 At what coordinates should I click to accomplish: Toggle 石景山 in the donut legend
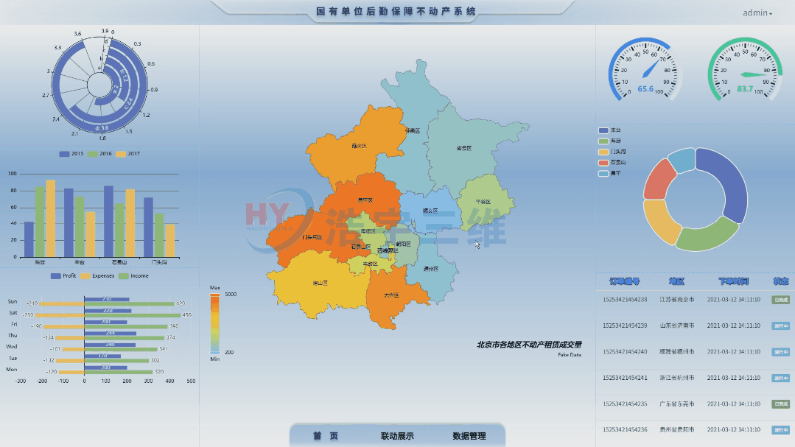coord(612,163)
